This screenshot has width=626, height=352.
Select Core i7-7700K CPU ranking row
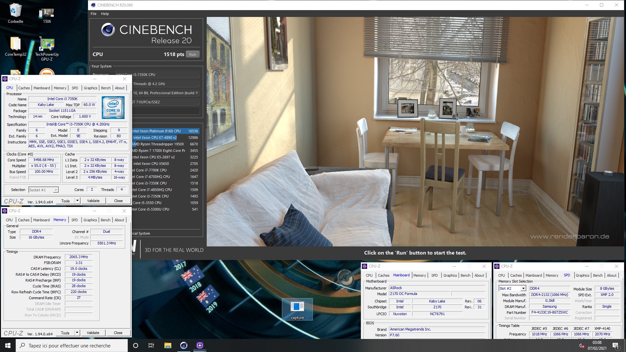165,170
